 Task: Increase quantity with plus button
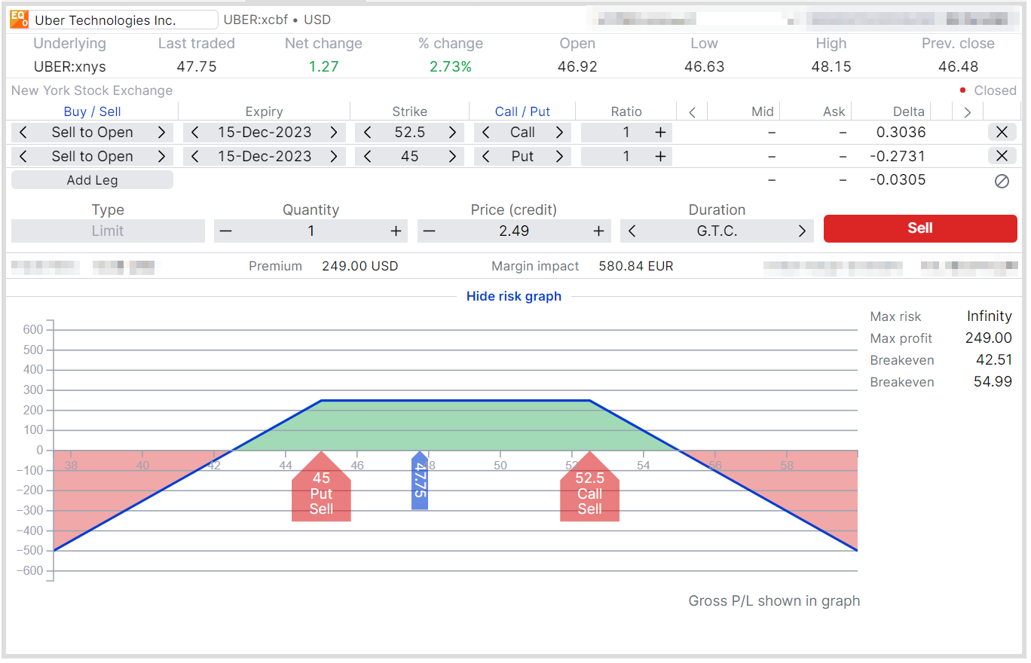click(x=396, y=231)
